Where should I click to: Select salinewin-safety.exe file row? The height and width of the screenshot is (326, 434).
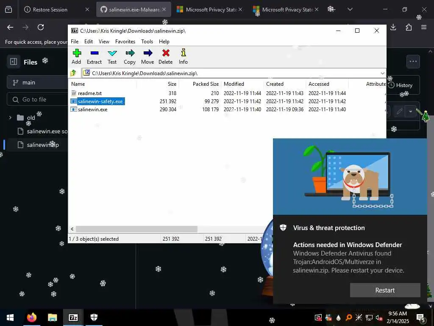point(97,101)
